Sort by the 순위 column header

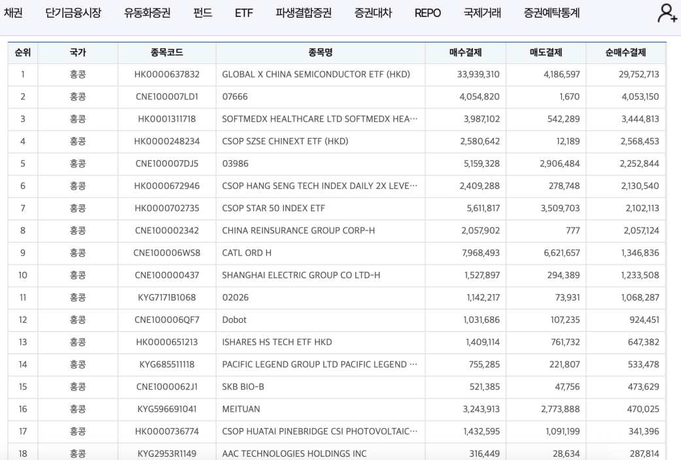pyautogui.click(x=23, y=52)
